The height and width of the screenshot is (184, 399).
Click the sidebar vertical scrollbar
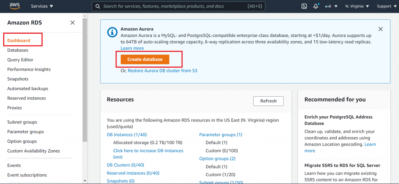click(x=85, y=78)
